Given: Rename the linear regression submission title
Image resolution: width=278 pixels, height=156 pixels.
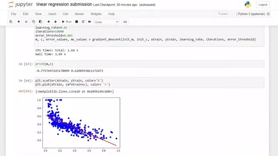Looking at the screenshot, I should click(x=64, y=4).
